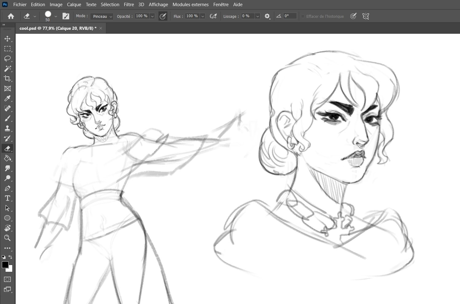The height and width of the screenshot is (304, 460).
Task: Open the Image menu
Action: coord(56,5)
